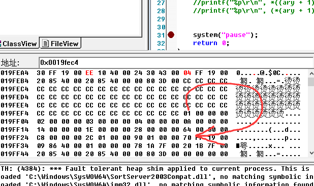Click the memory window's down scroll arrow
Screen dimensions: 314x186
coord(311,153)
